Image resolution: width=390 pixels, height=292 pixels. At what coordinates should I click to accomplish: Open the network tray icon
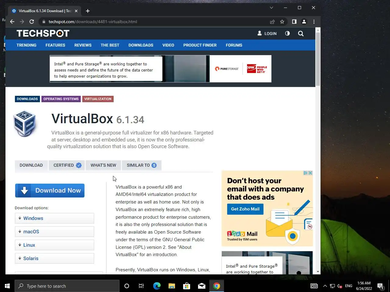pos(332,286)
